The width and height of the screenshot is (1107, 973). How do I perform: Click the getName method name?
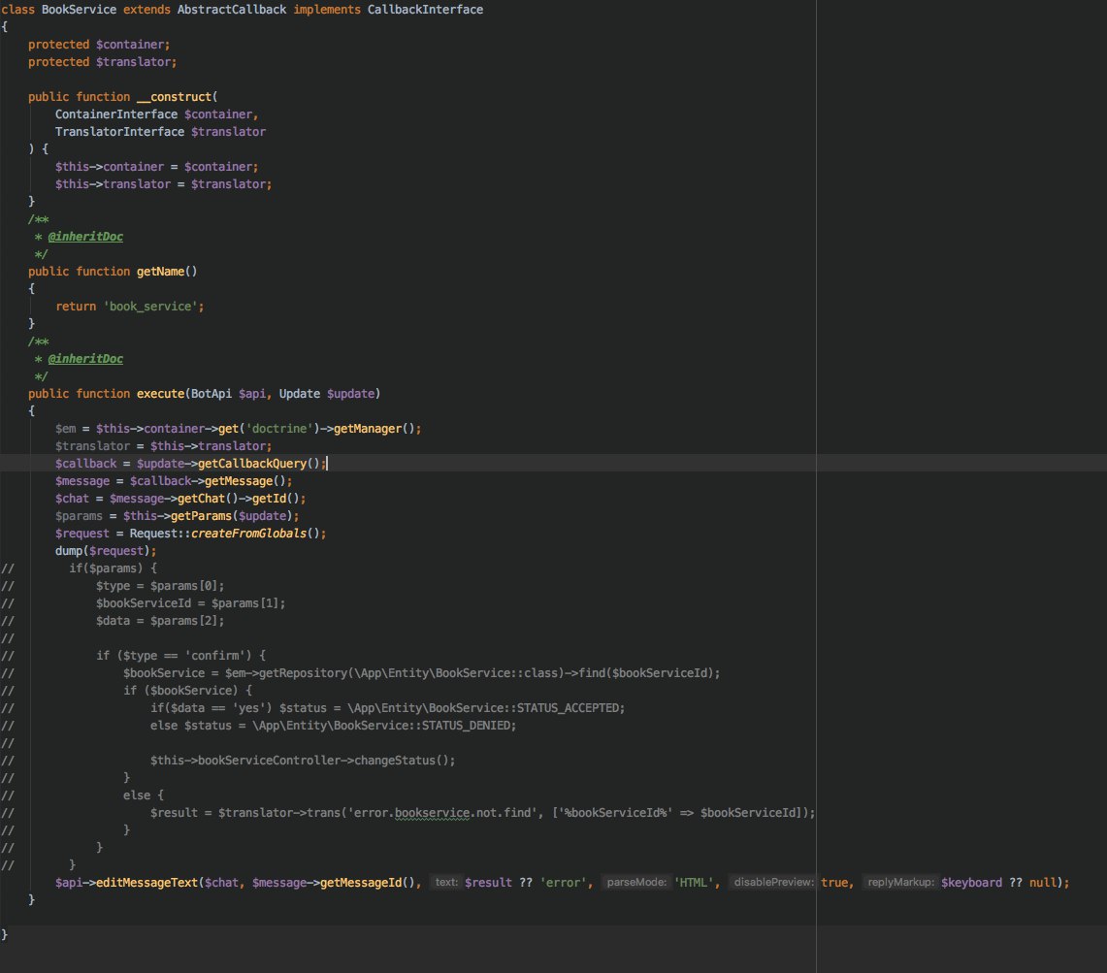click(x=160, y=272)
